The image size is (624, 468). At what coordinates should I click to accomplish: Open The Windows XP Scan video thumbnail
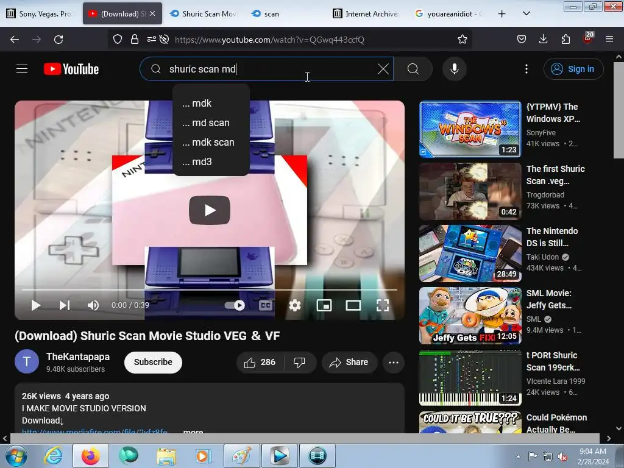[470, 129]
